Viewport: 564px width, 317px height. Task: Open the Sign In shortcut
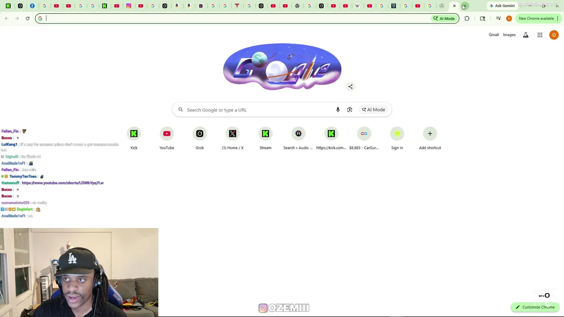397,138
